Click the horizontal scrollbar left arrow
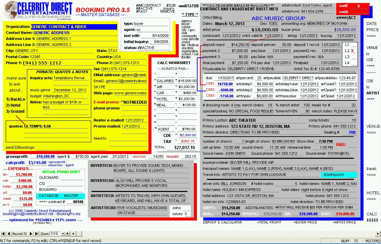The height and width of the screenshot is (244, 381). [x=73, y=234]
